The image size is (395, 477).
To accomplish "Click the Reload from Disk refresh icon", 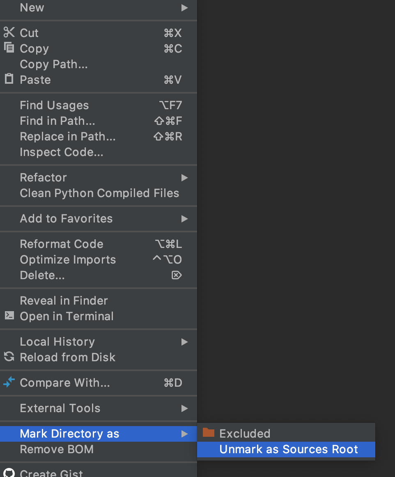I will [9, 357].
